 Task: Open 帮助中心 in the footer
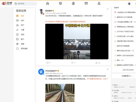116,85
